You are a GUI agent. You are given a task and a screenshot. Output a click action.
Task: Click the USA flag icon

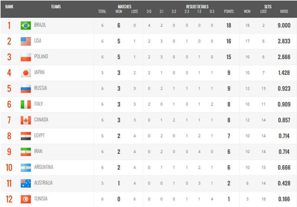tap(26, 41)
